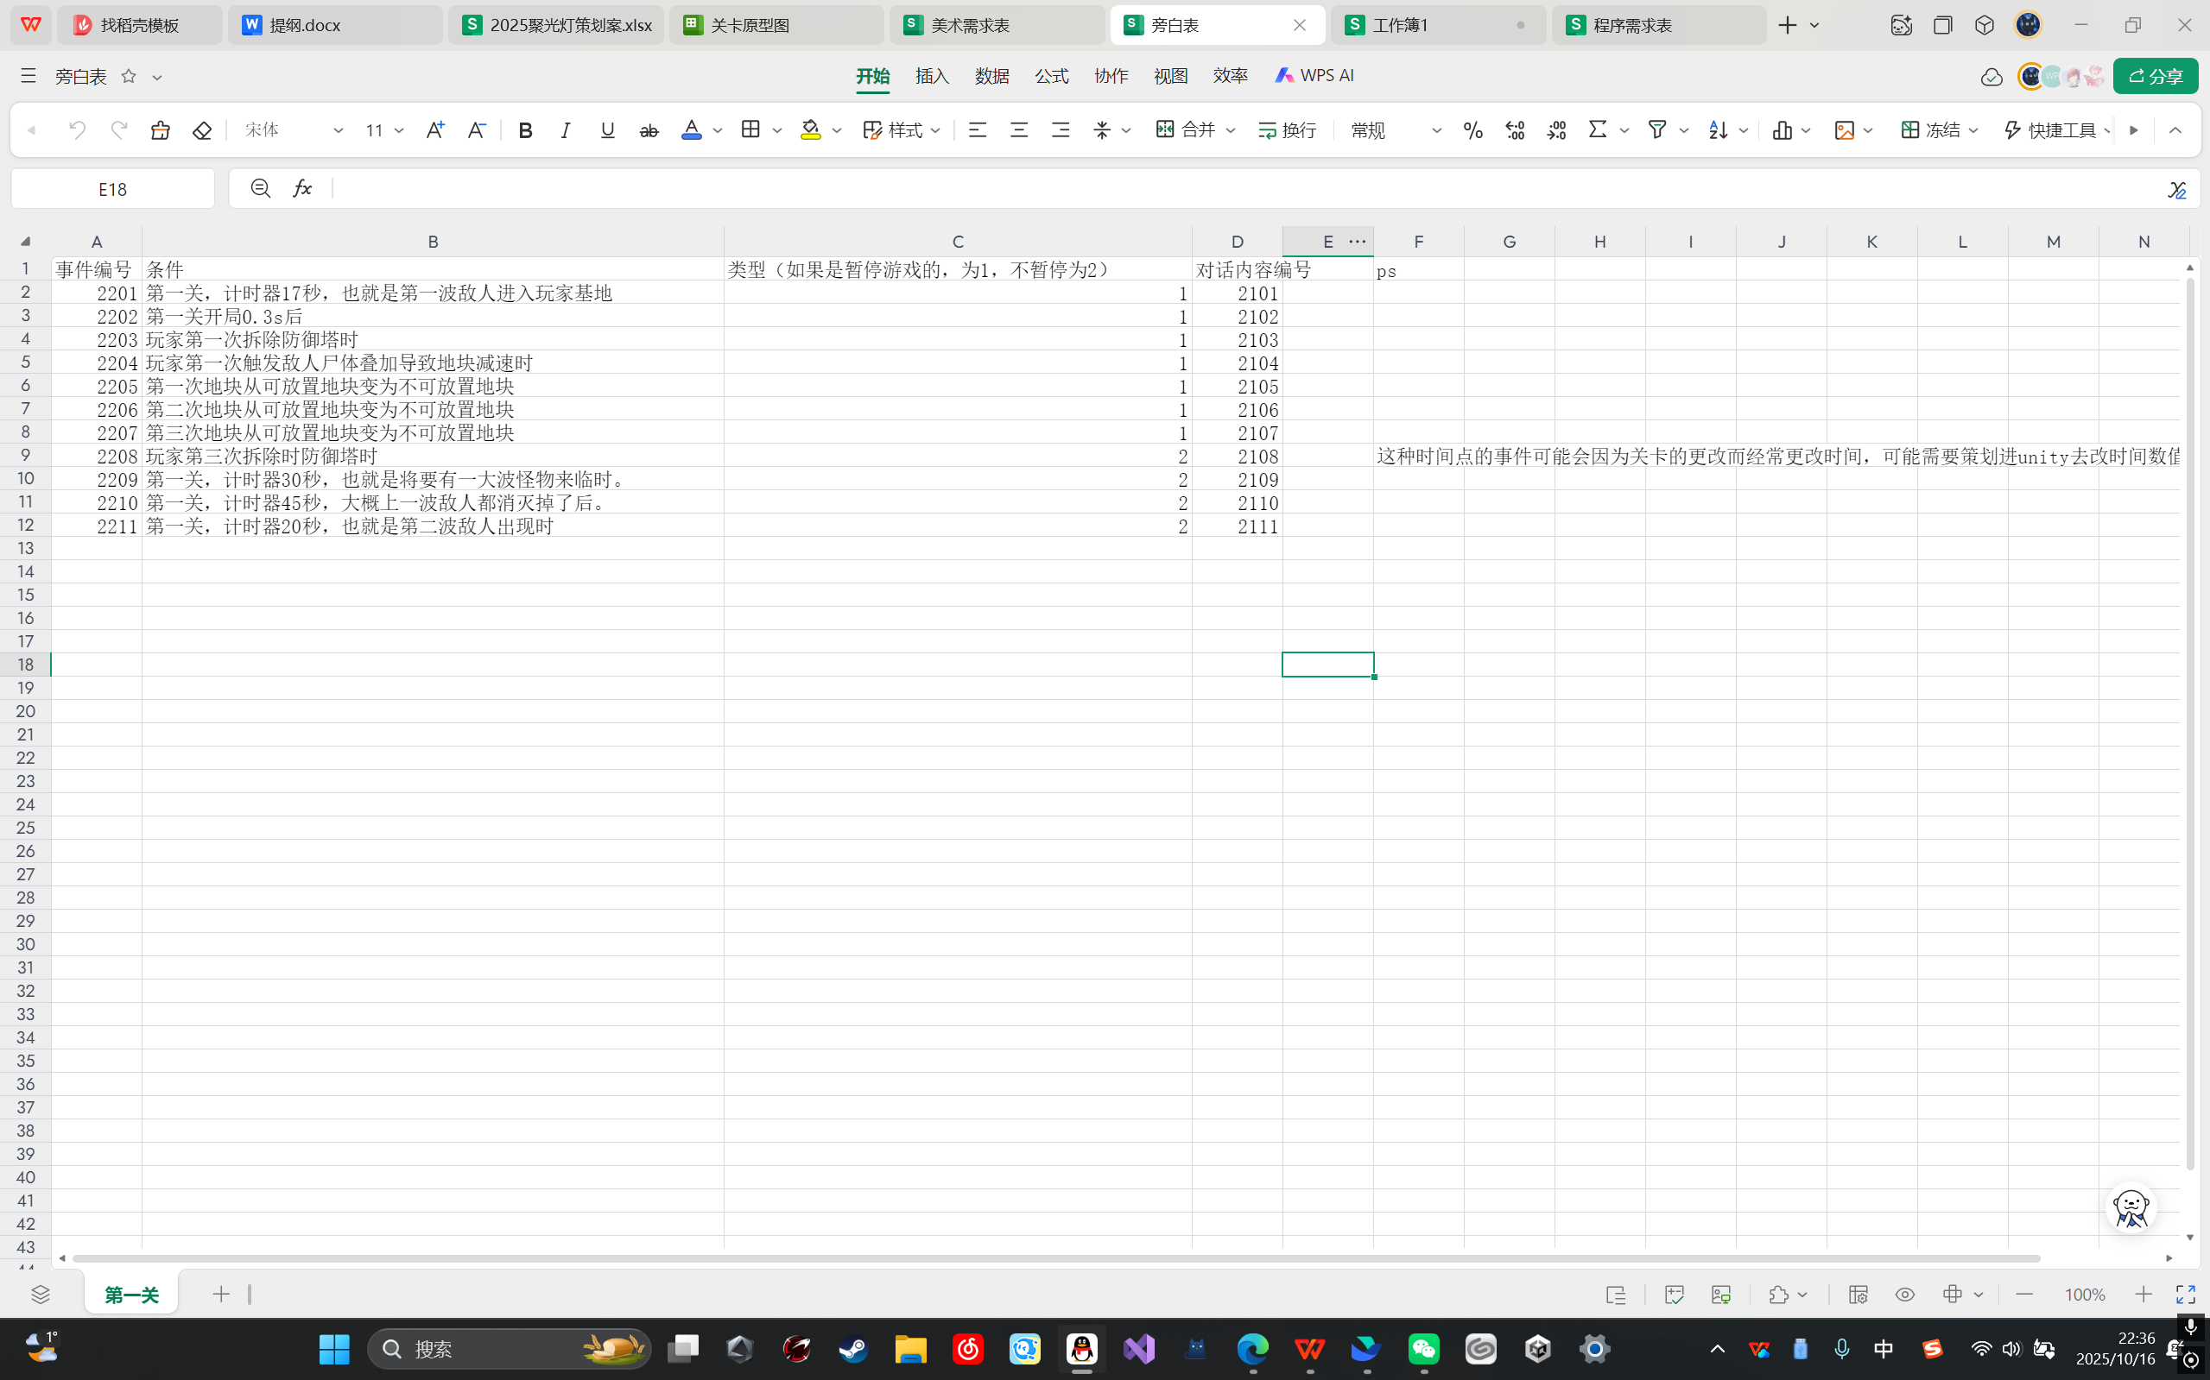Click the fx insert function icon

[x=302, y=188]
